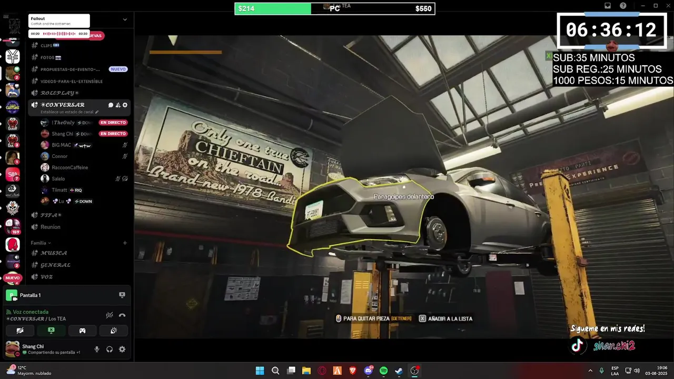Show hidden system tray icons chevron
The height and width of the screenshot is (379, 674).
pos(590,371)
